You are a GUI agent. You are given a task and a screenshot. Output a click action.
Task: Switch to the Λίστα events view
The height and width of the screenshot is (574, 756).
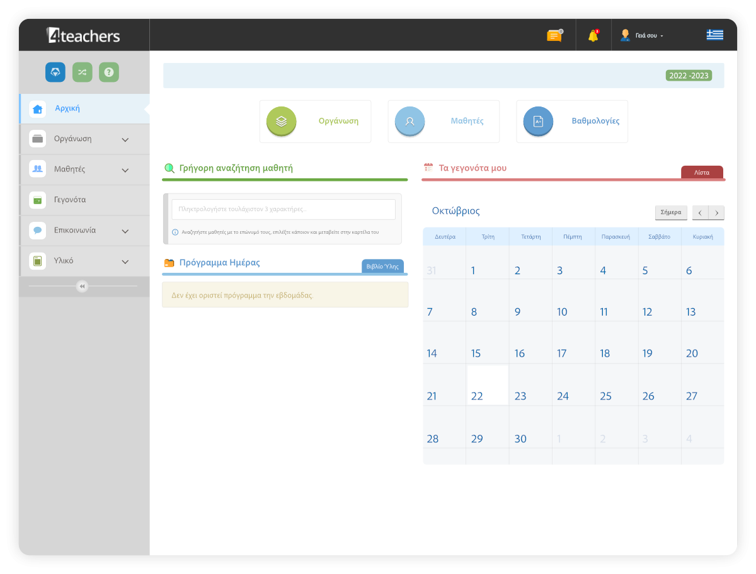click(702, 172)
